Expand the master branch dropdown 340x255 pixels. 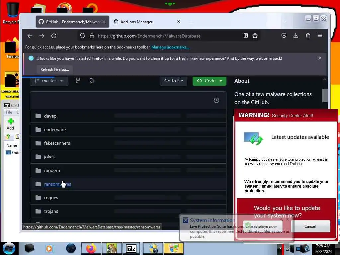pos(49,81)
